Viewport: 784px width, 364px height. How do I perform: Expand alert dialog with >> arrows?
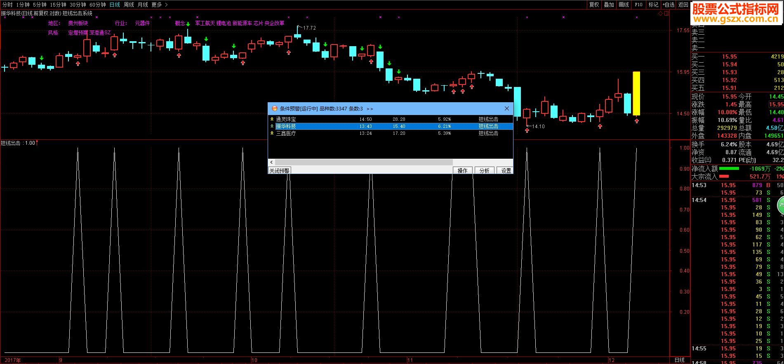coord(370,109)
